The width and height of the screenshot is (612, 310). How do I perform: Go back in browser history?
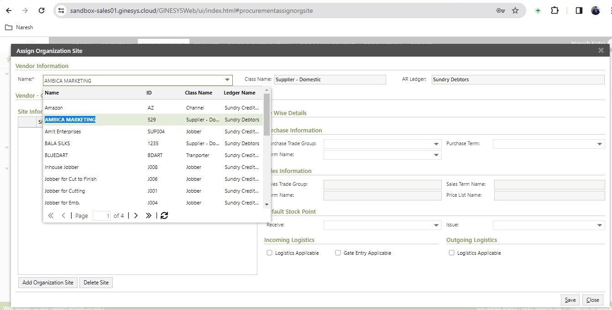click(x=9, y=11)
